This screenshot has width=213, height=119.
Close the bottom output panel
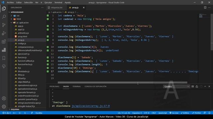(209, 87)
